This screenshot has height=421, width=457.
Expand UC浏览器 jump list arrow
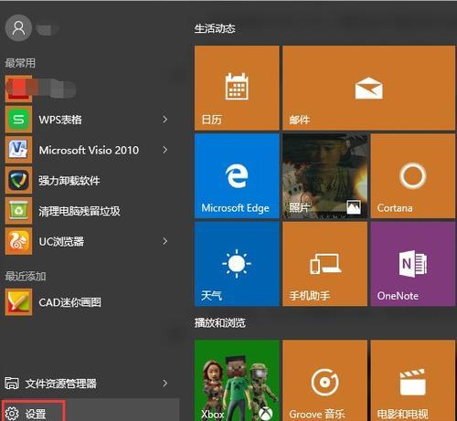(165, 241)
